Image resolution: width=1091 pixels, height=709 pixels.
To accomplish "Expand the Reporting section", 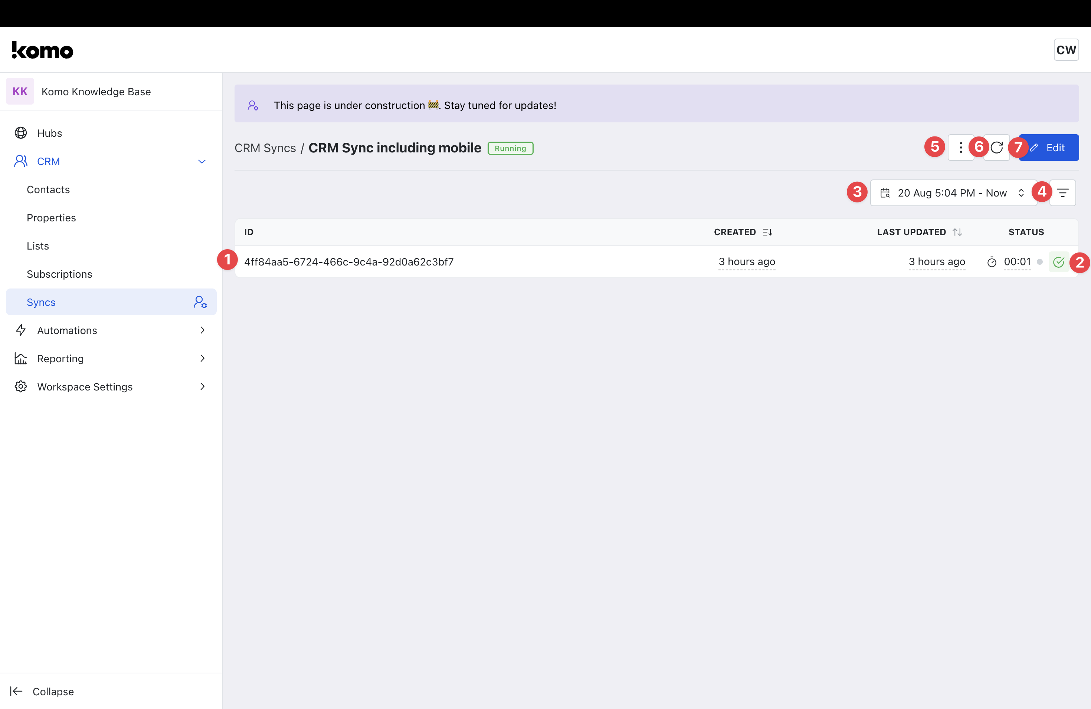I will (x=202, y=358).
